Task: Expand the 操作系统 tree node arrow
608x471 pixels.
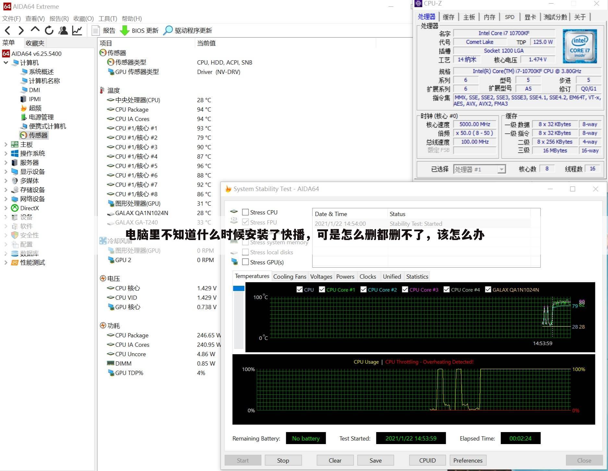Action: (6, 153)
